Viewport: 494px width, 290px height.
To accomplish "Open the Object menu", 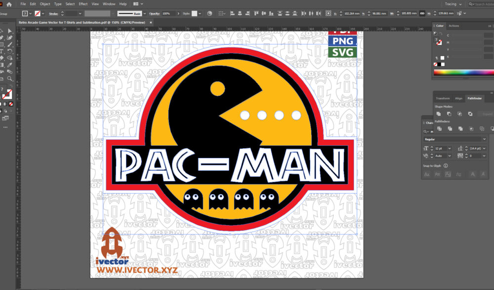I will pyautogui.click(x=45, y=4).
